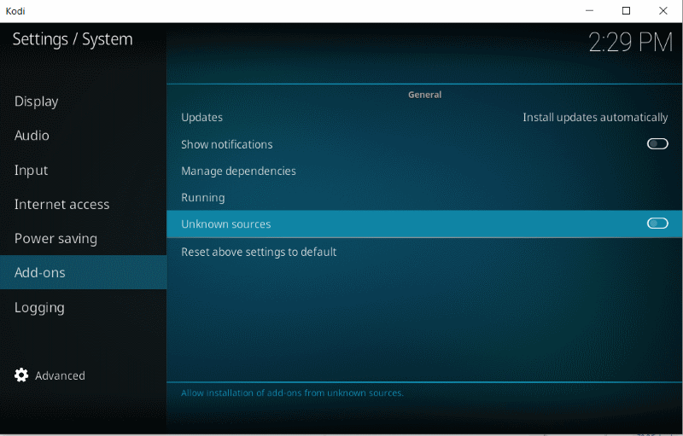
Task: Maximize the Kodi window
Action: 626,10
